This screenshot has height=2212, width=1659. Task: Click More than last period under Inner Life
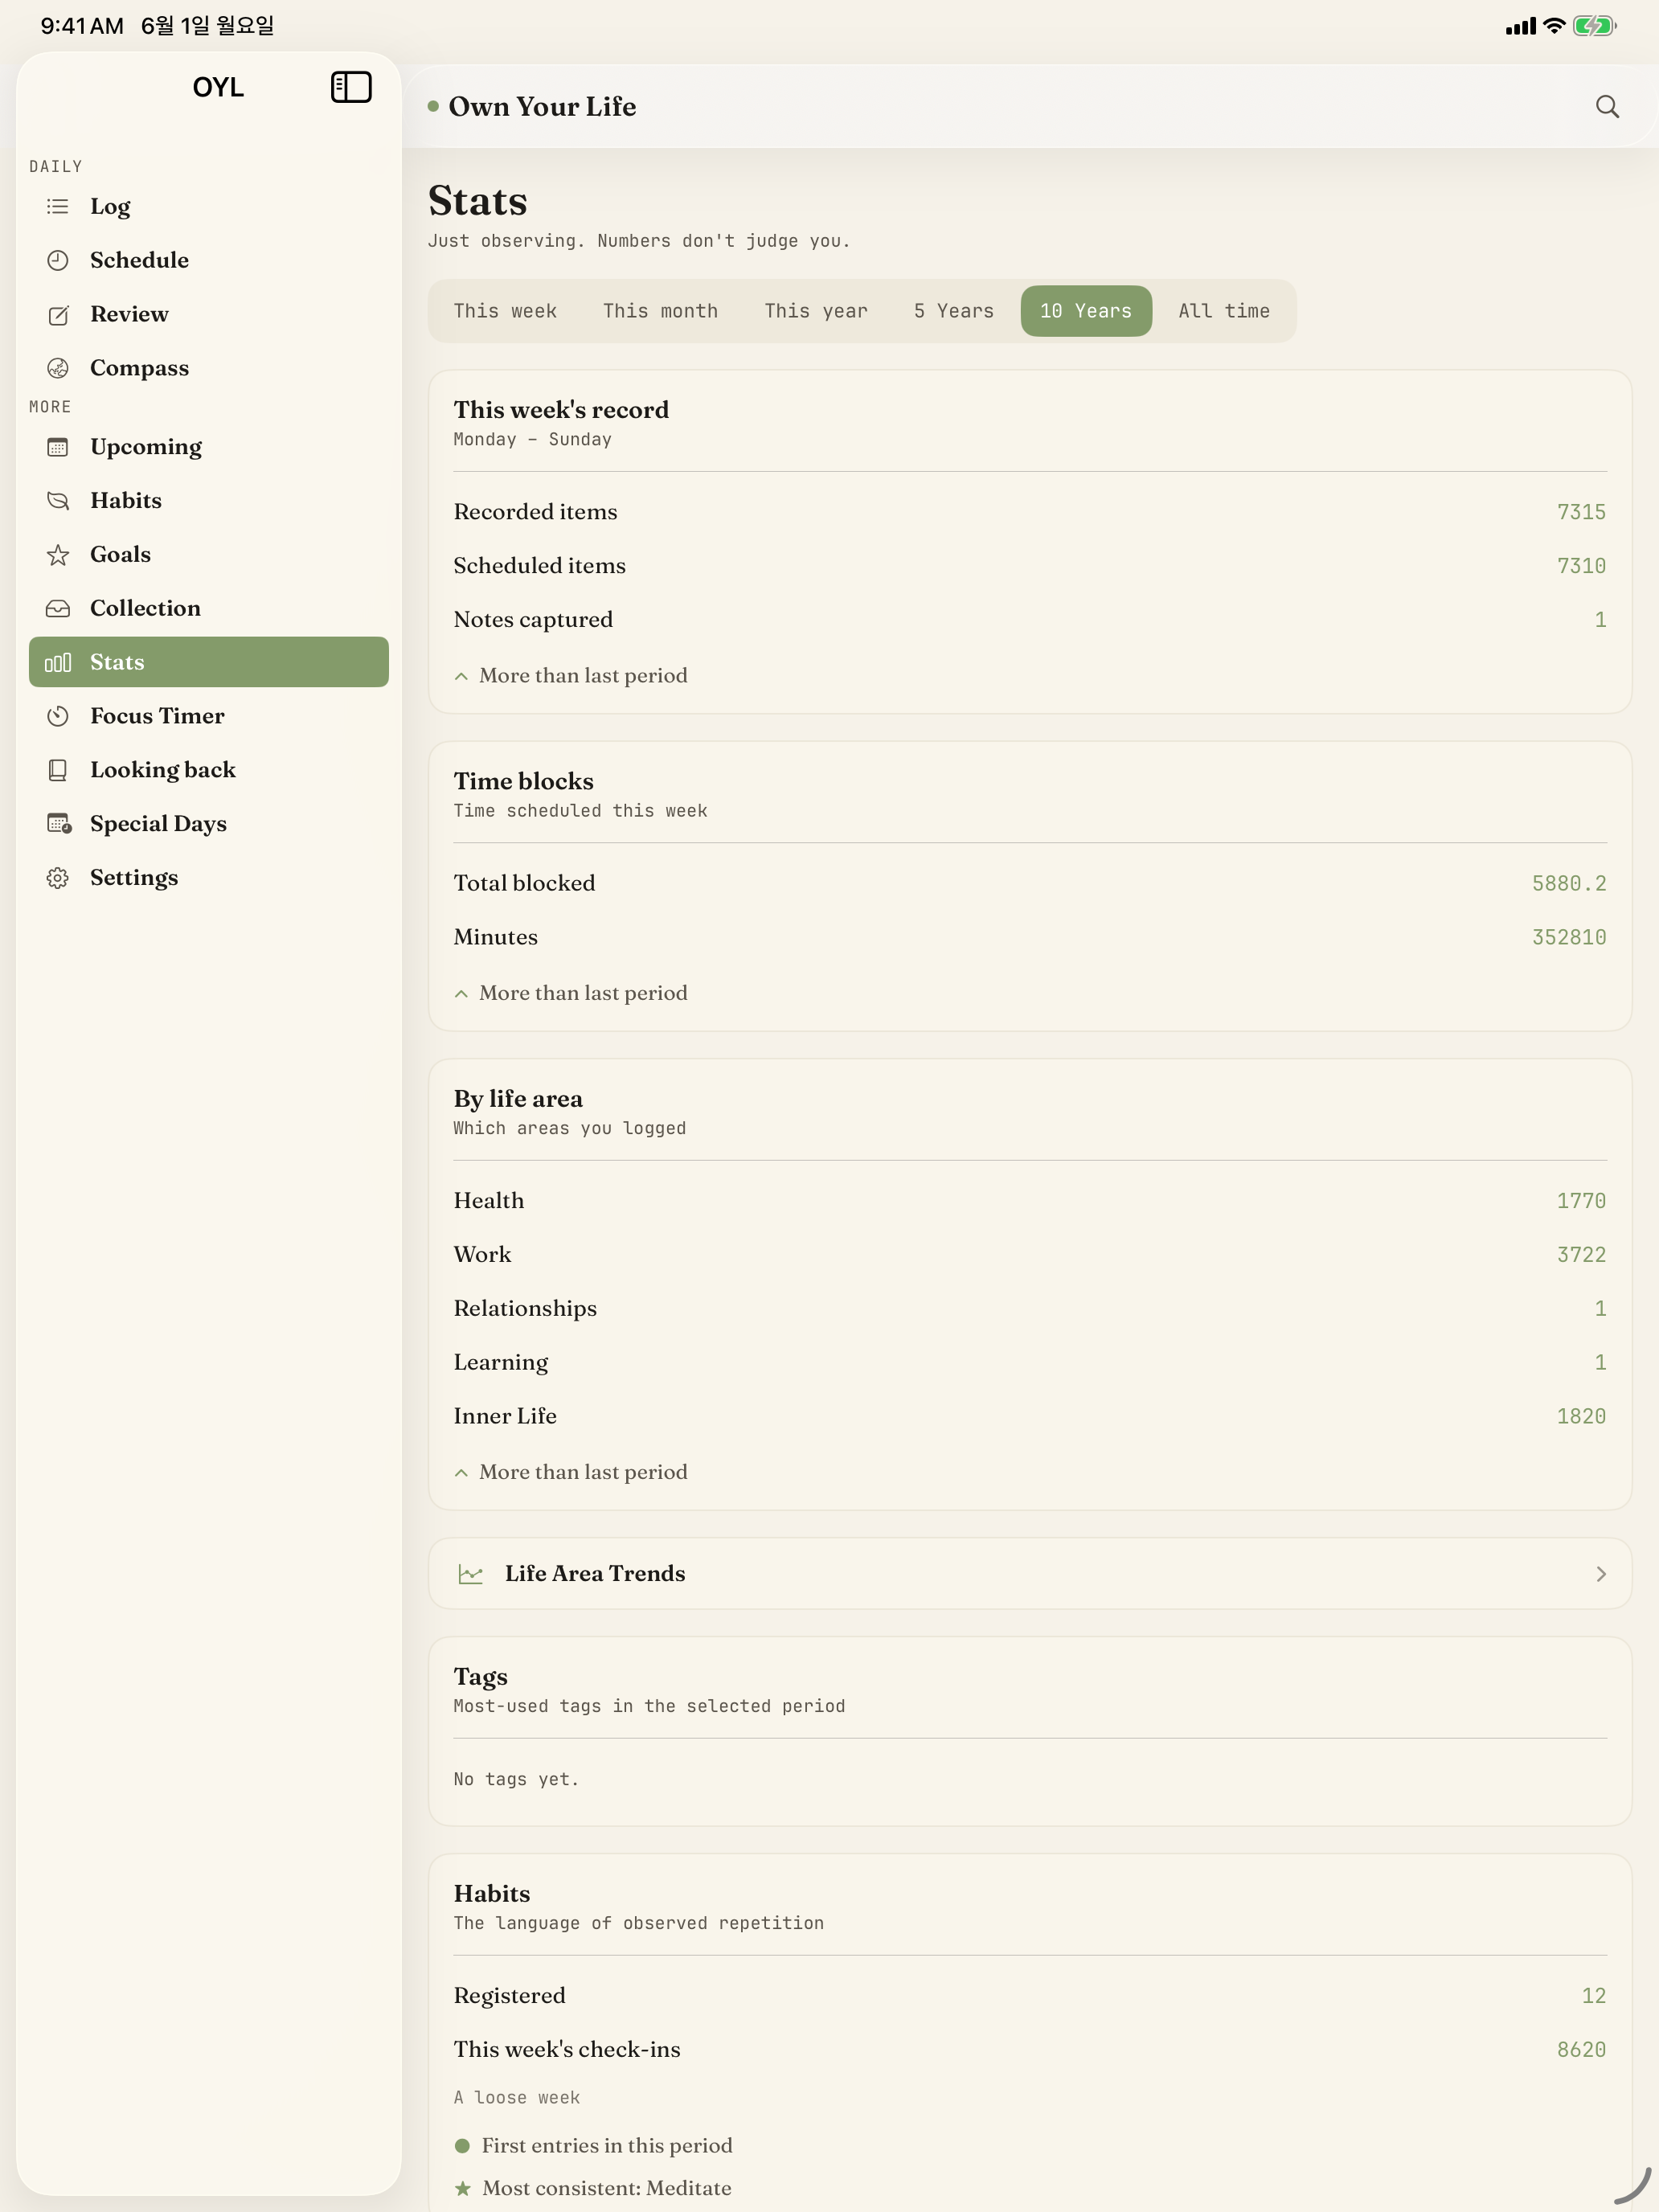[571, 1472]
